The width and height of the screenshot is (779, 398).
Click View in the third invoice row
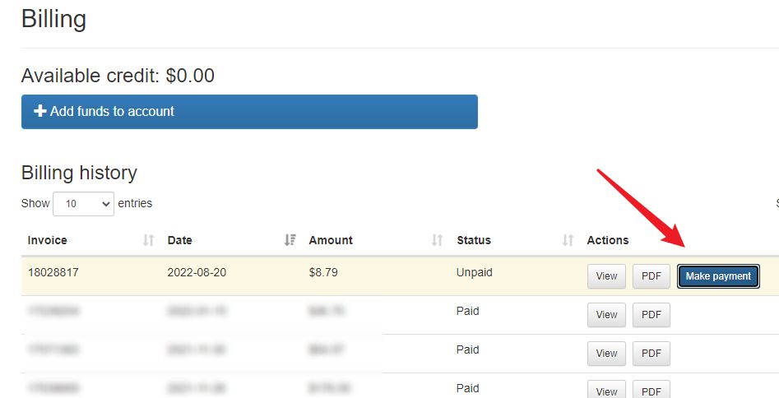click(x=606, y=354)
